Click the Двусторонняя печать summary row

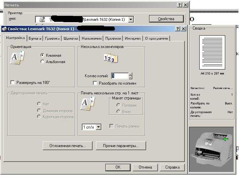pyautogui.click(x=211, y=114)
